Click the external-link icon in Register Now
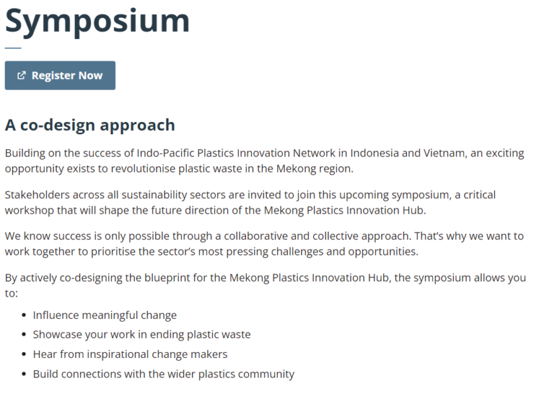 tap(22, 76)
